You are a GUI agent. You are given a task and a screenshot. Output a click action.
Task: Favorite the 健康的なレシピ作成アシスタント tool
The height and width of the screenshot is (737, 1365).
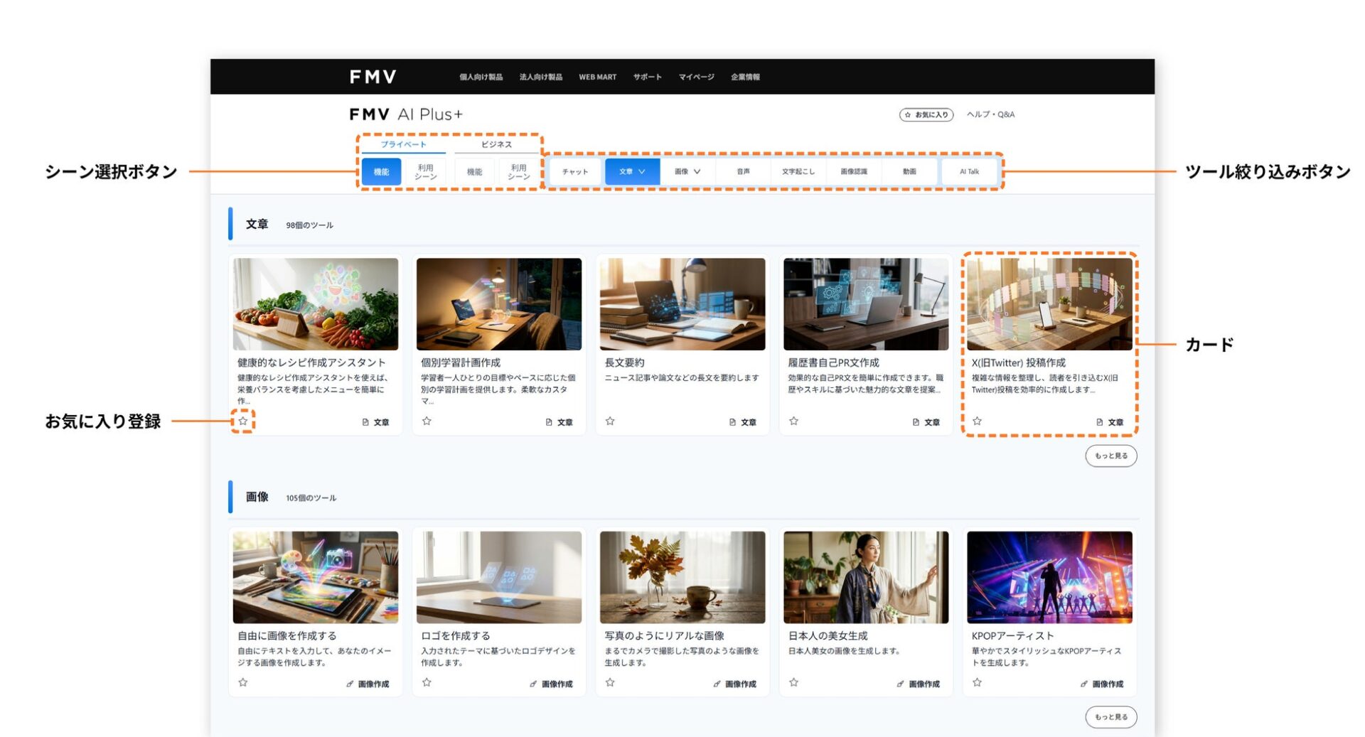point(242,421)
